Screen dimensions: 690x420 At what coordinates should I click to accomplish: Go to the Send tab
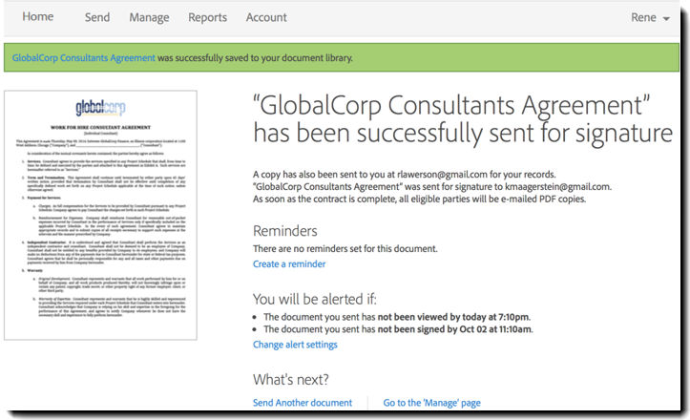[x=97, y=17]
